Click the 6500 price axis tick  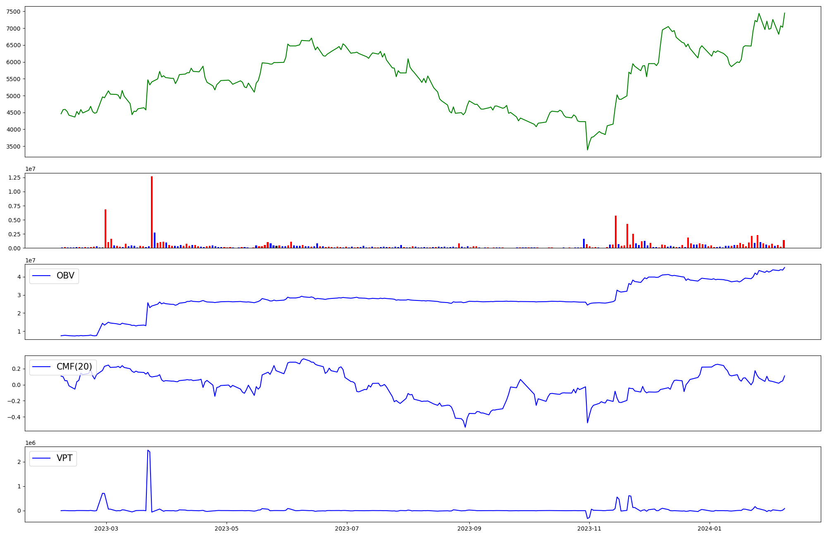pos(13,46)
